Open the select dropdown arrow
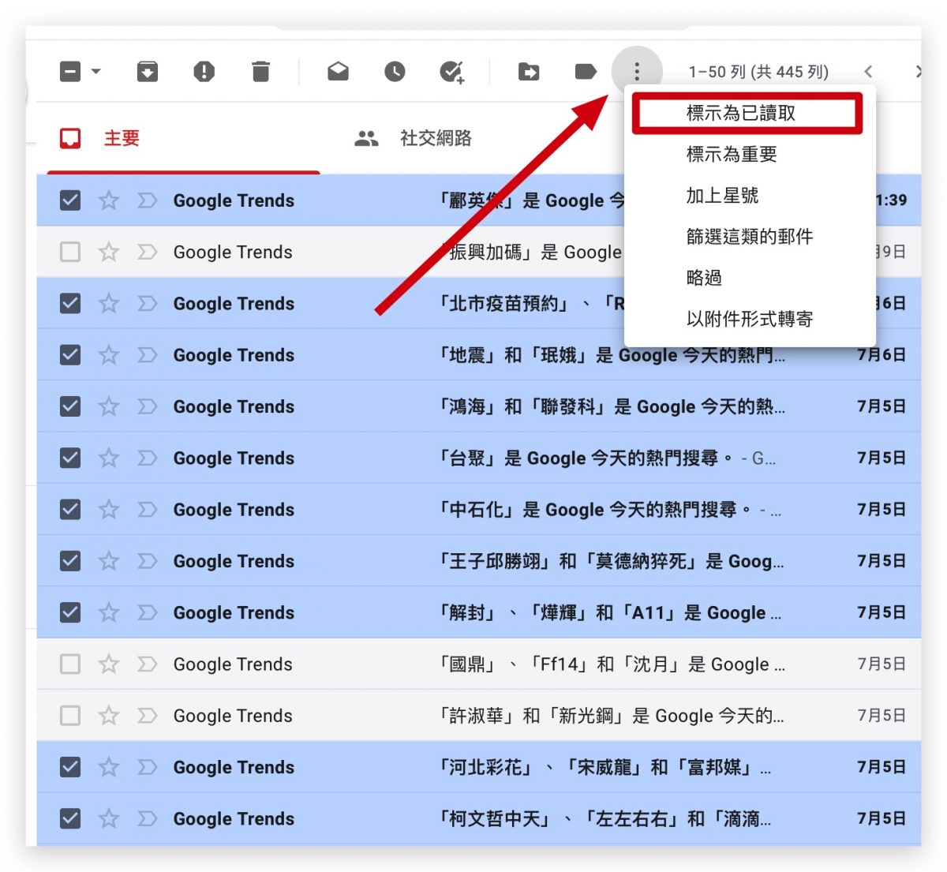The image size is (947, 872). (96, 72)
